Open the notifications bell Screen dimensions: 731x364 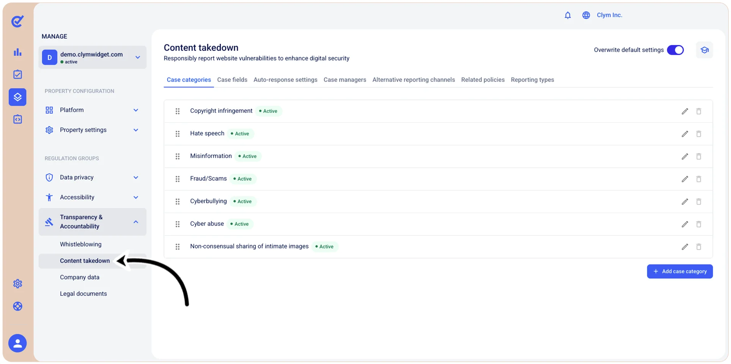pyautogui.click(x=567, y=15)
